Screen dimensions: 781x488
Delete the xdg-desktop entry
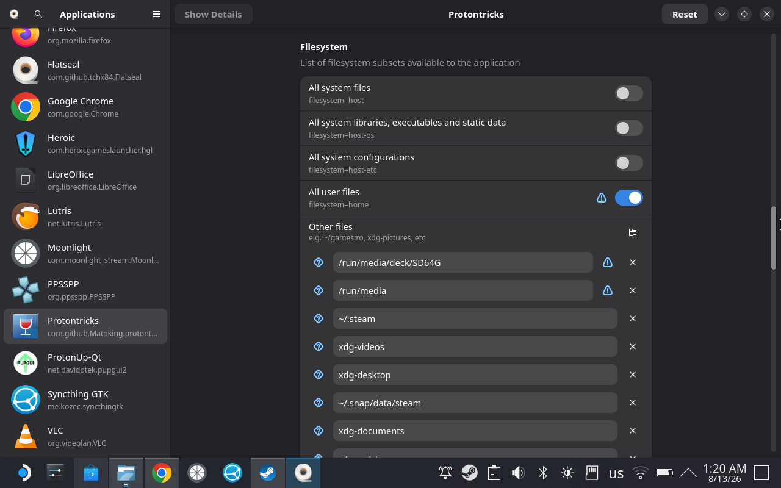pos(633,375)
